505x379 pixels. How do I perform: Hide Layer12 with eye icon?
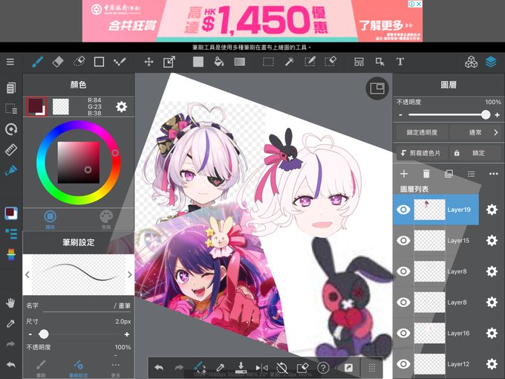403,364
